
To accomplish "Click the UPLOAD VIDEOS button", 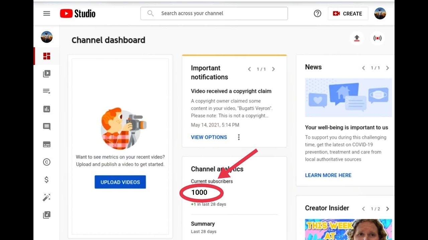I will click(120, 182).
